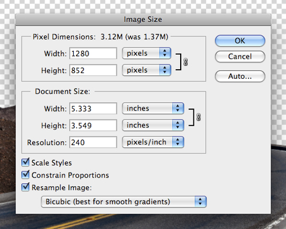Image resolution: width=286 pixels, height=229 pixels.
Task: Click the document size chain link icon
Action: 198,117
